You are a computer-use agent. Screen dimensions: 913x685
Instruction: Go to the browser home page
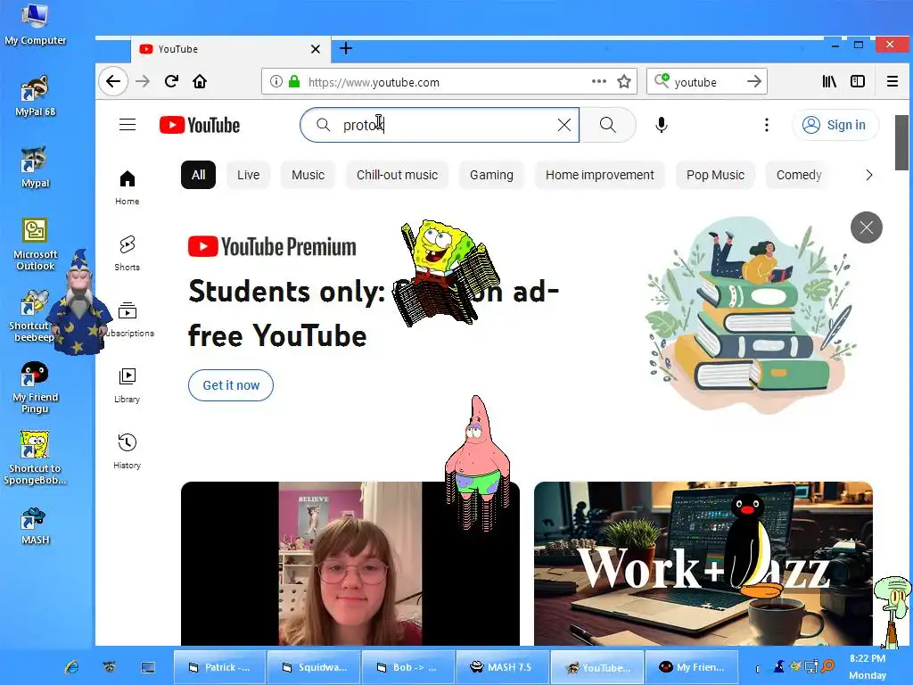coord(200,81)
